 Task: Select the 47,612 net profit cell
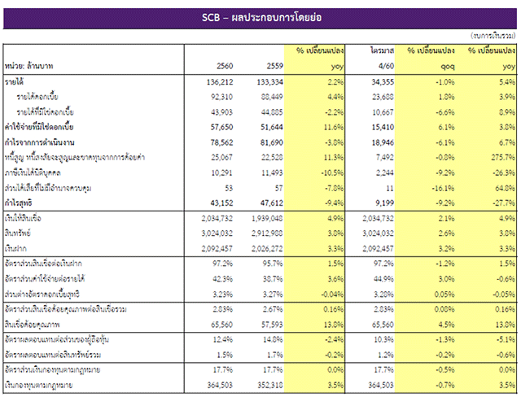point(269,202)
